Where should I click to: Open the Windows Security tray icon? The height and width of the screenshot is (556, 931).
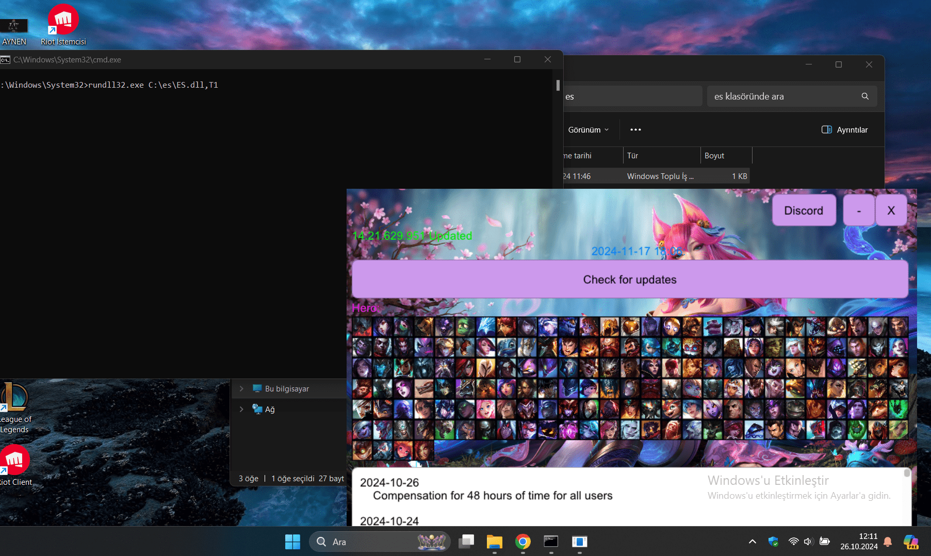tap(773, 542)
